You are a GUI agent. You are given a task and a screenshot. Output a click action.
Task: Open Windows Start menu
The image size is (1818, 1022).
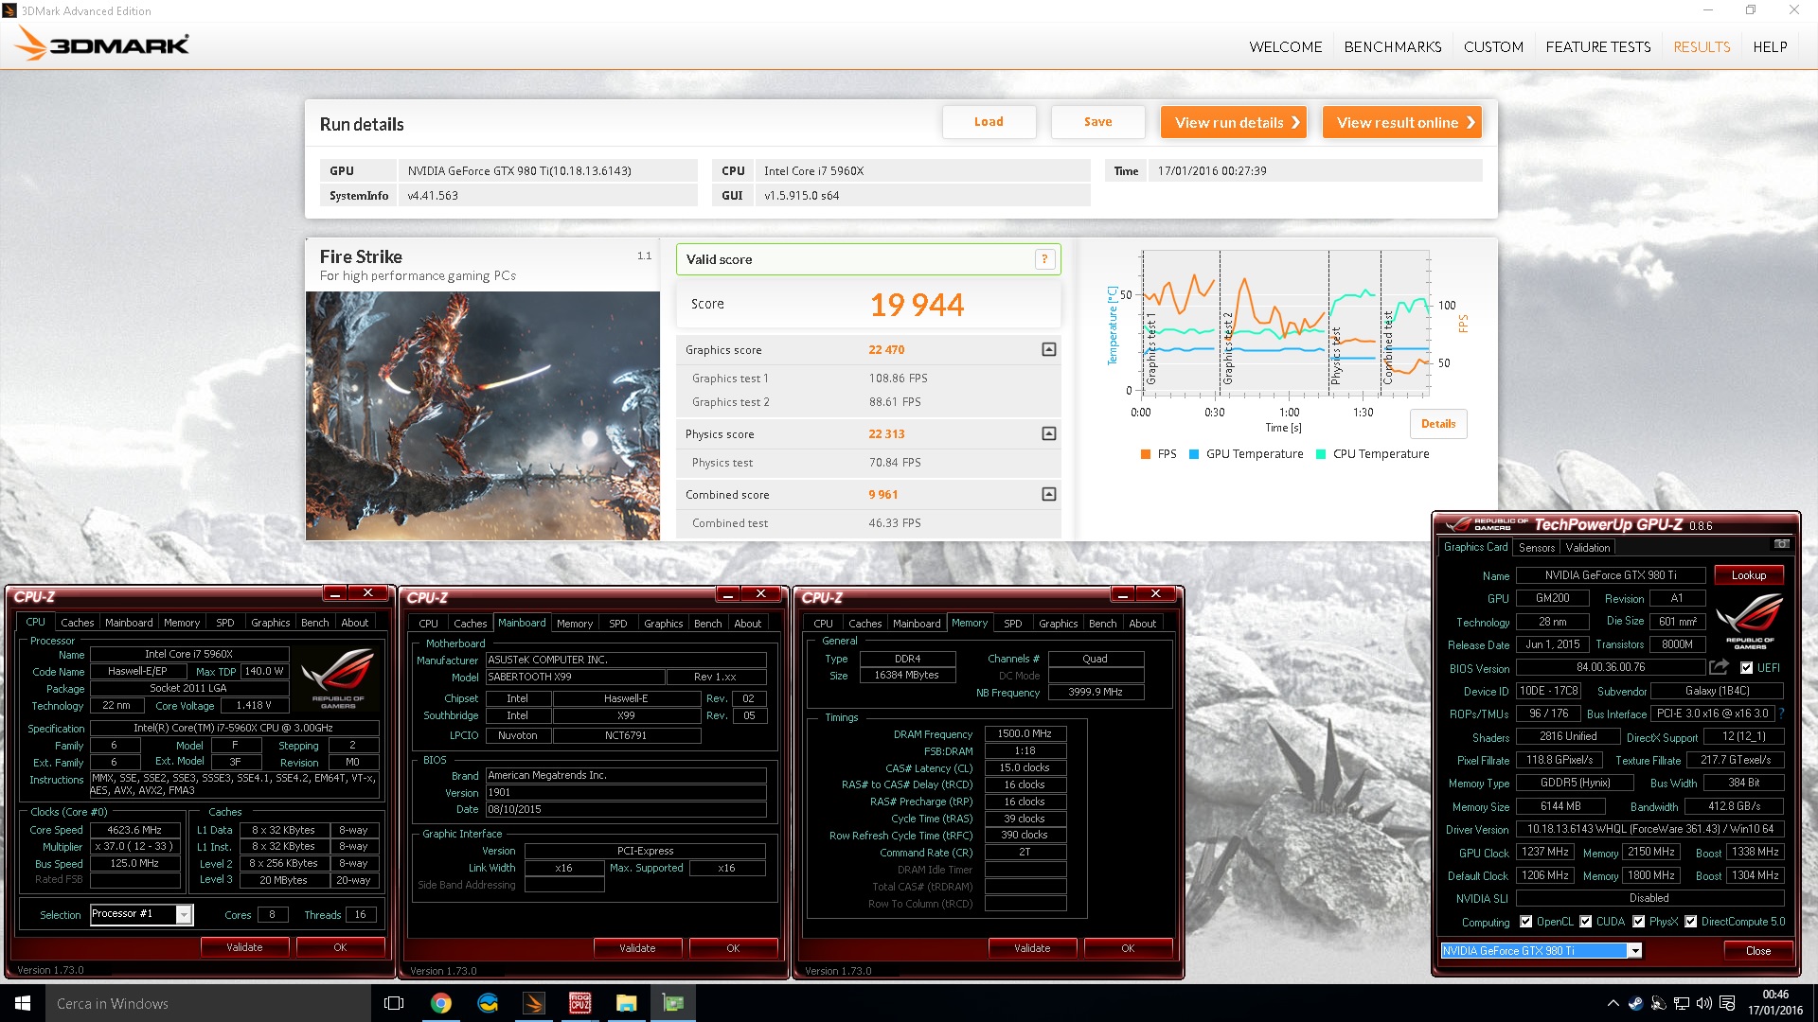click(x=23, y=1003)
